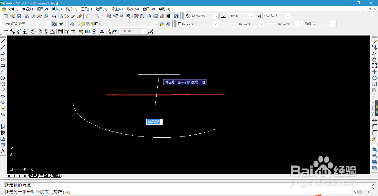
Task: Toggle layer 0 on/off lightbulb
Action: pos(79,24)
